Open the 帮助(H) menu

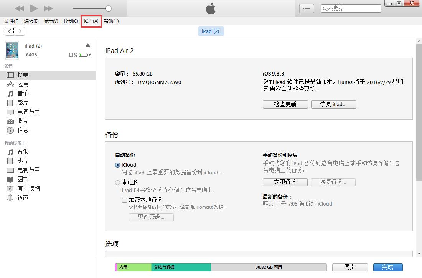pyautogui.click(x=111, y=21)
